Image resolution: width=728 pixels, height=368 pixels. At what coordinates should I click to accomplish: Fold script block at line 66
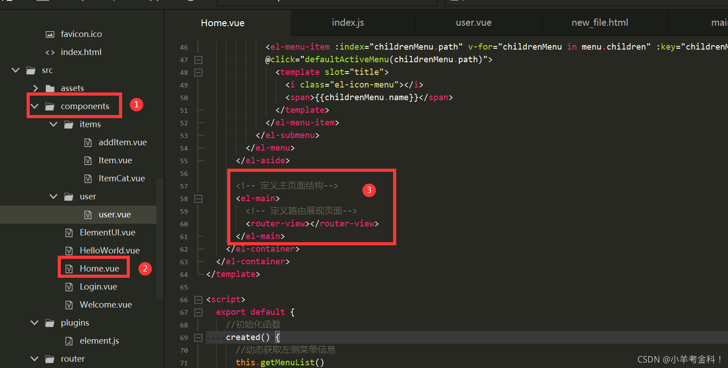[198, 300]
